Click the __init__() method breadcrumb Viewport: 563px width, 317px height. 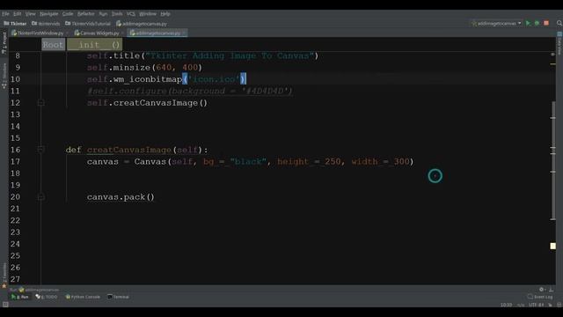(x=95, y=45)
